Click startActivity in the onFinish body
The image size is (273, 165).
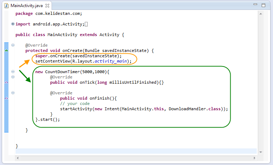point(76,109)
